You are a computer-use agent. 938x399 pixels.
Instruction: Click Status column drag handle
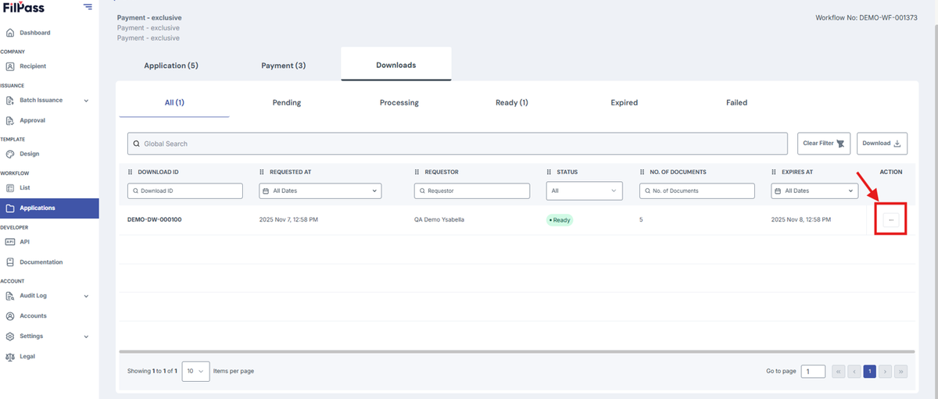[550, 172]
